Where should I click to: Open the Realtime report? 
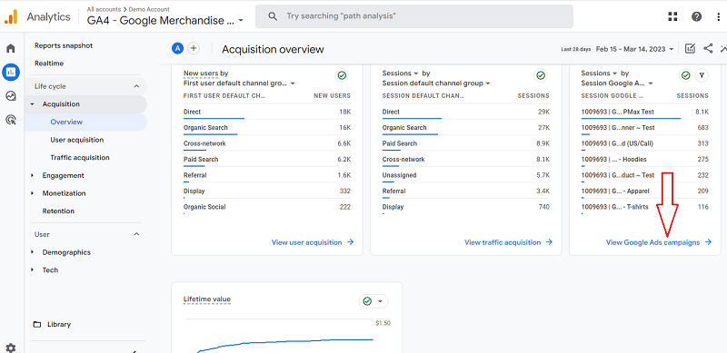click(x=49, y=64)
